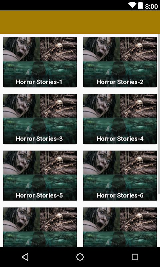Tap the Android back navigation icon
Image resolution: width=160 pixels, height=267 pixels.
25,257
